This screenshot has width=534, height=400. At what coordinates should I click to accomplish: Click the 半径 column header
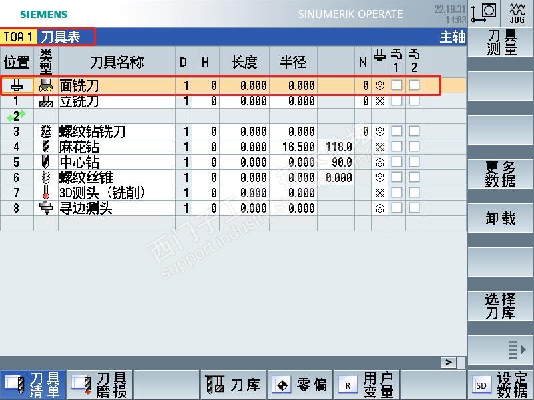[293, 62]
